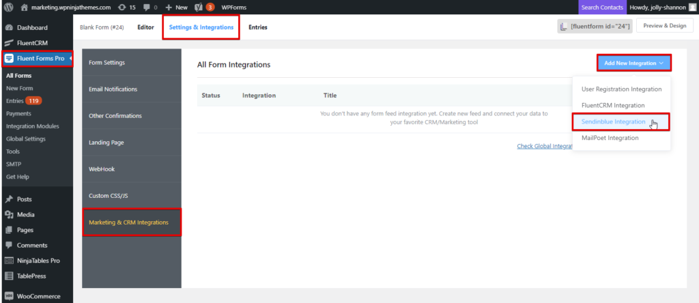The width and height of the screenshot is (699, 303).
Task: Click the Media sidebar icon
Action: 9,215
